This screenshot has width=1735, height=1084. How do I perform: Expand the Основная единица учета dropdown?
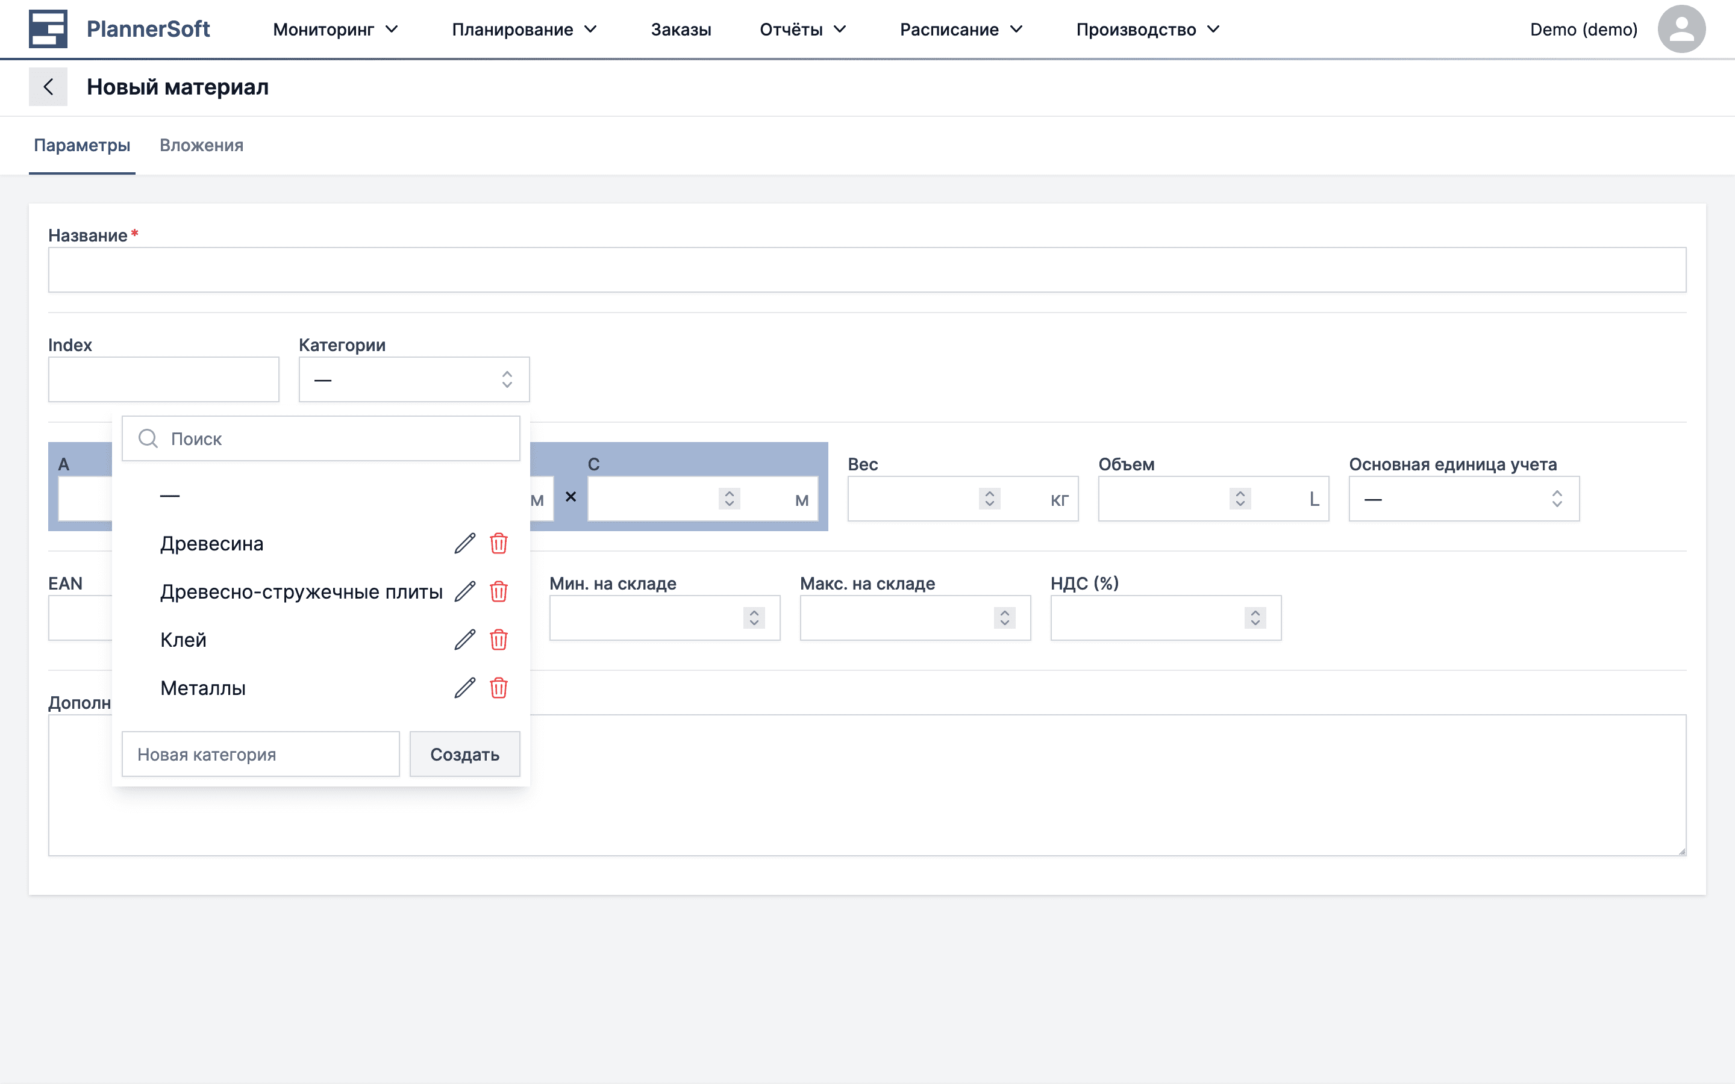click(1463, 499)
